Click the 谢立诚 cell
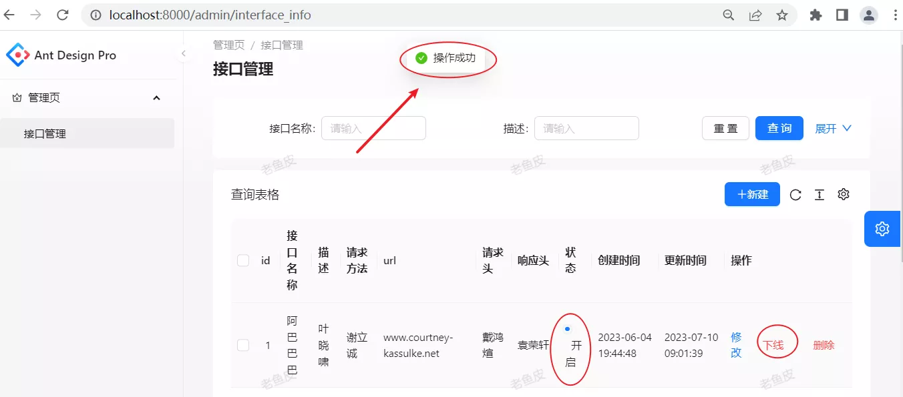 (357, 345)
